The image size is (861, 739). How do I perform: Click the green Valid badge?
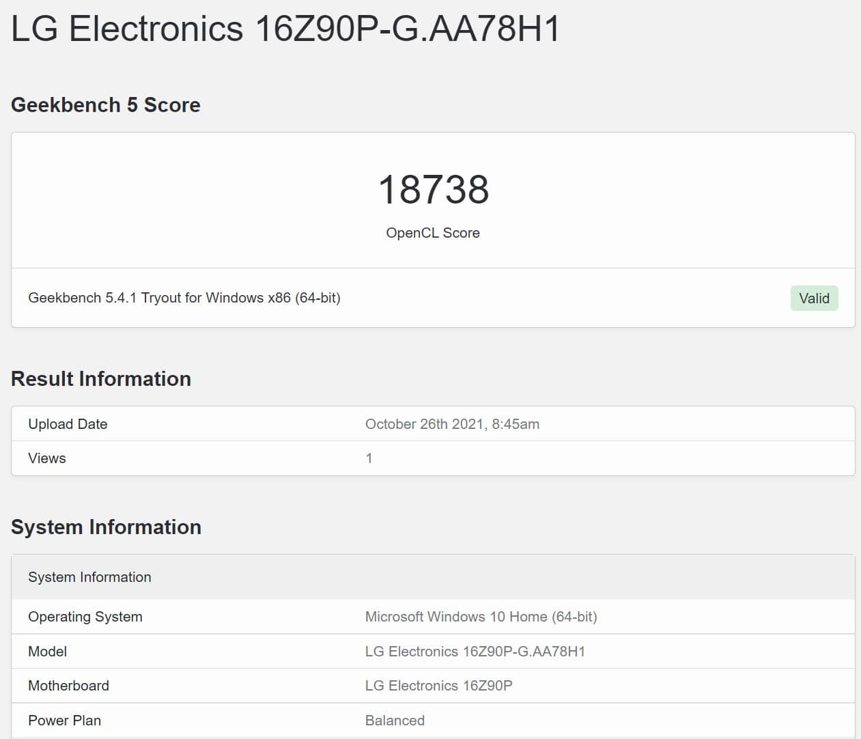(814, 298)
